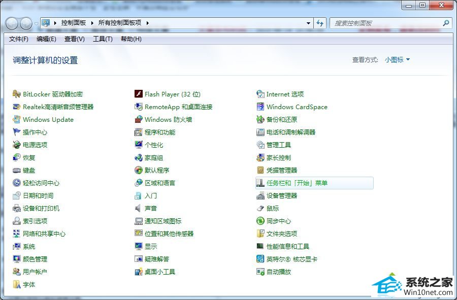Click the 声音 speaker icon

click(x=139, y=208)
